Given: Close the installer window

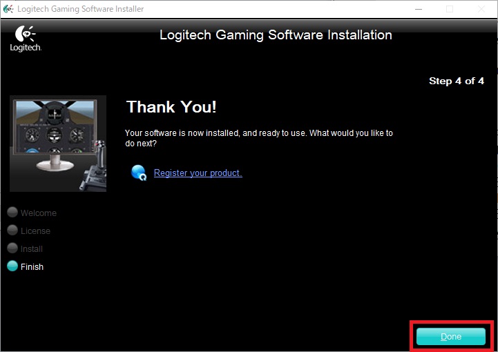Looking at the screenshot, I should [x=481, y=9].
